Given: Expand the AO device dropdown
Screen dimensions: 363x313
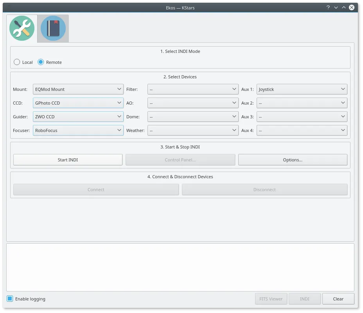Looking at the screenshot, I should pos(193,103).
